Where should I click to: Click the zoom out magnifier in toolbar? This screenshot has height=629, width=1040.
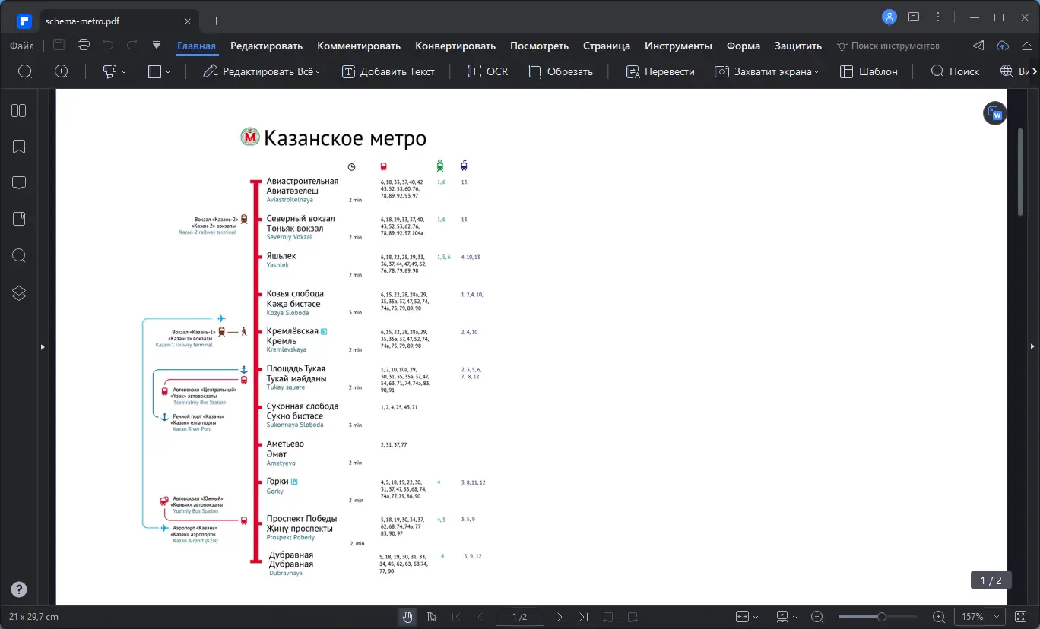[x=25, y=71]
